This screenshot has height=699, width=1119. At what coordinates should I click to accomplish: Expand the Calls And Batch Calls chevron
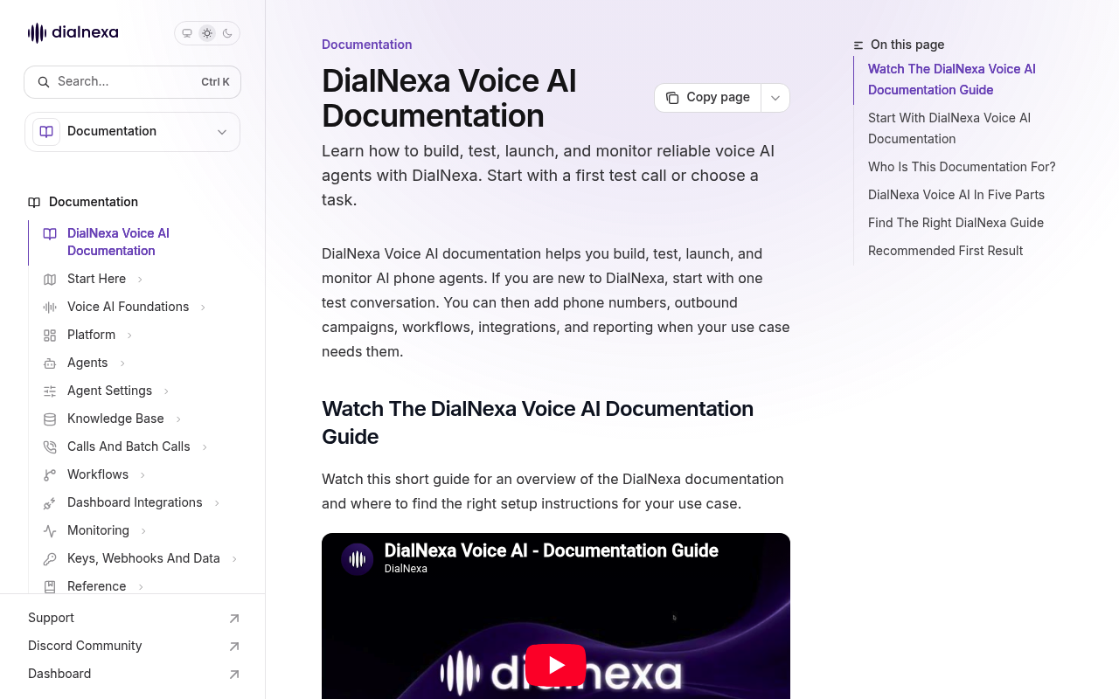(205, 447)
